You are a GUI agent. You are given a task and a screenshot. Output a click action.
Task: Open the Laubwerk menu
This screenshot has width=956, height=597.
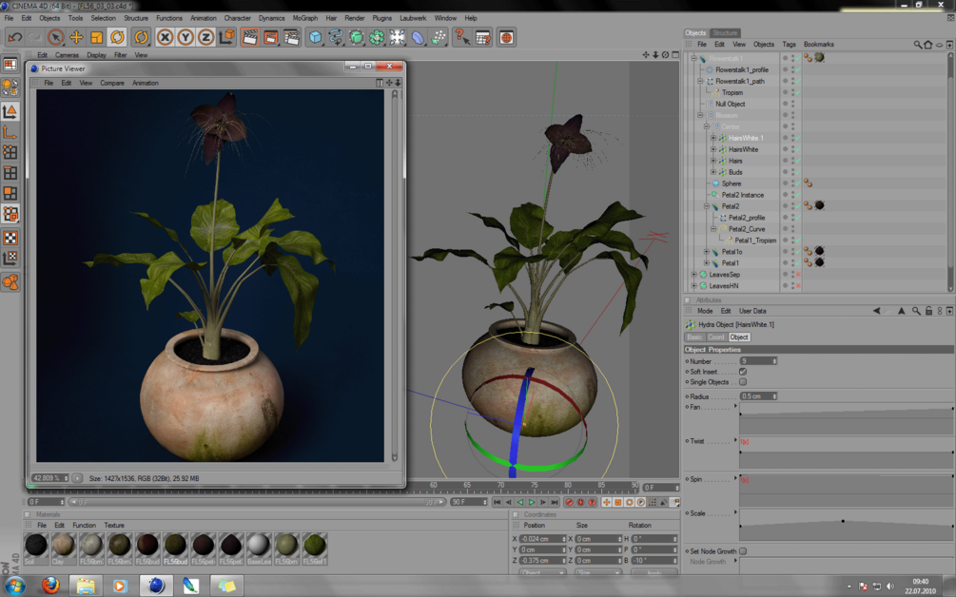point(413,18)
